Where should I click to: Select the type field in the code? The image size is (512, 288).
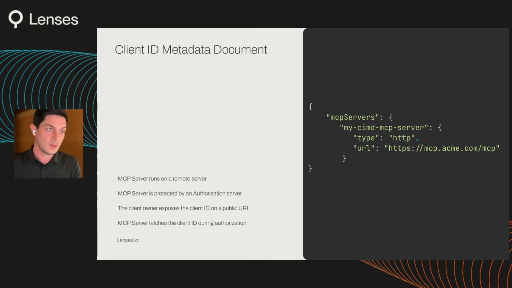point(367,138)
